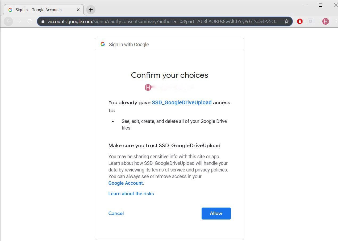Maximize the Chrome window
The image size is (338, 241).
(x=320, y=5)
